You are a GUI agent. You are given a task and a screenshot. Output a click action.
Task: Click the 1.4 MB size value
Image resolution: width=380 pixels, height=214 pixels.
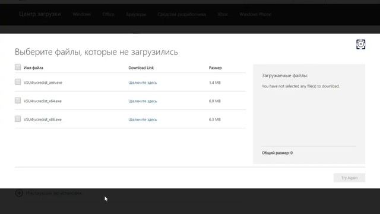[x=215, y=83]
